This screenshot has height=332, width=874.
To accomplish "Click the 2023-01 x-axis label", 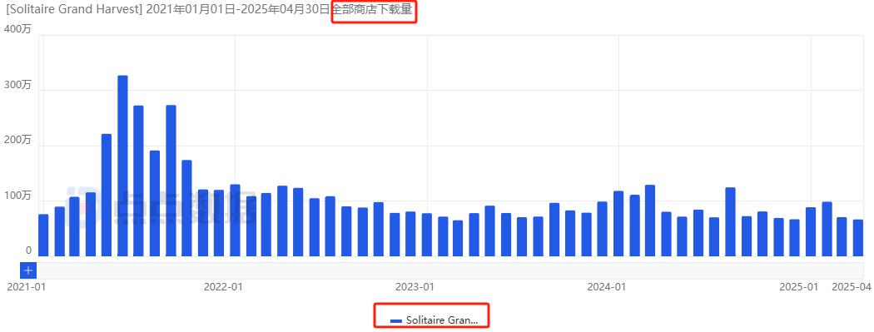I will point(415,287).
